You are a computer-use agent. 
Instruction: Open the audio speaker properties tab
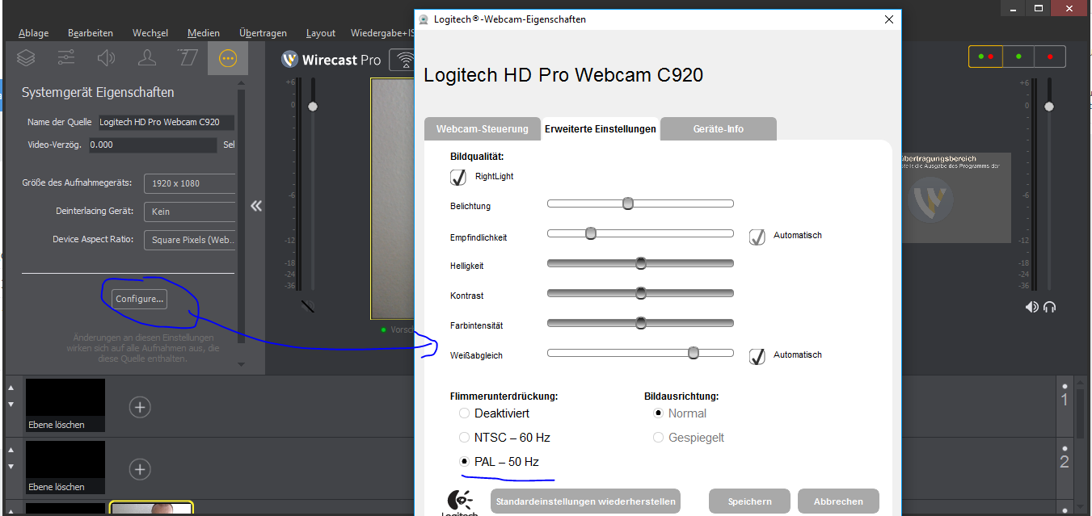pos(107,58)
